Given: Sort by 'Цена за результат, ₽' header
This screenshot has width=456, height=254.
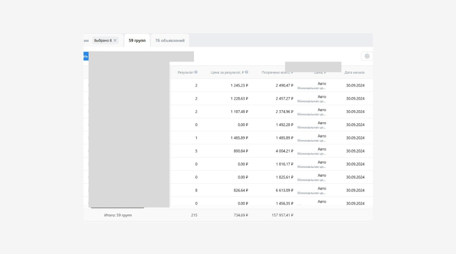Looking at the screenshot, I should pyautogui.click(x=227, y=72).
